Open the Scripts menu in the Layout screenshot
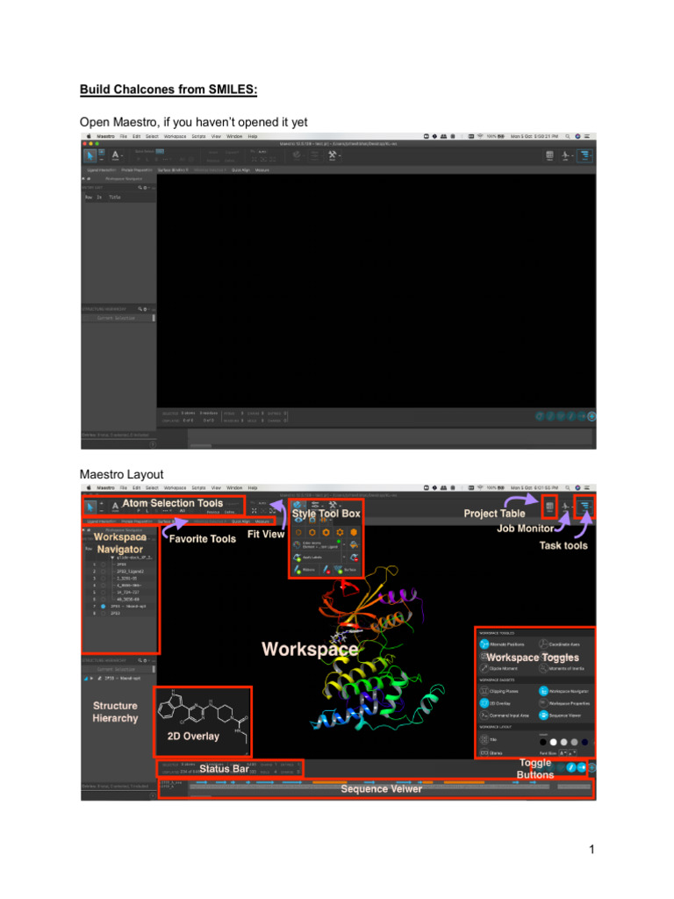674x899 pixels. (198, 488)
